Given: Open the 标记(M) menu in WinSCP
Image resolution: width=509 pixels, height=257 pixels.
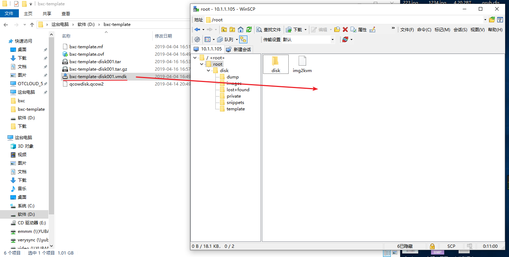Looking at the screenshot, I should point(442,30).
